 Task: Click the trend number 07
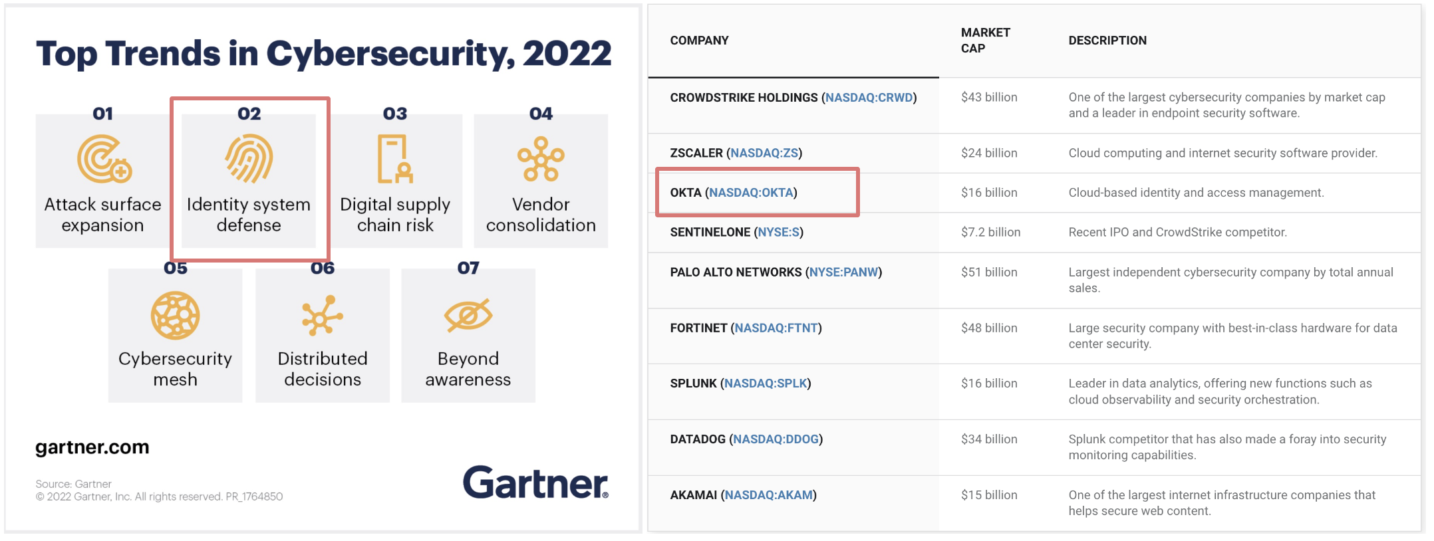[468, 268]
